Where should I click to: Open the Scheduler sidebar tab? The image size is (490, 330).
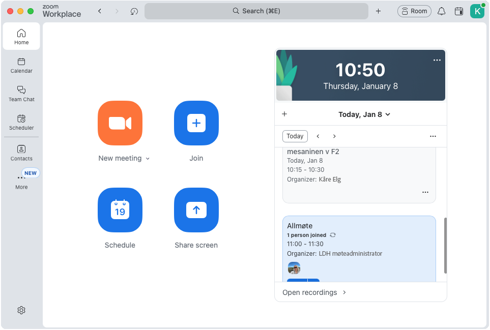21,122
